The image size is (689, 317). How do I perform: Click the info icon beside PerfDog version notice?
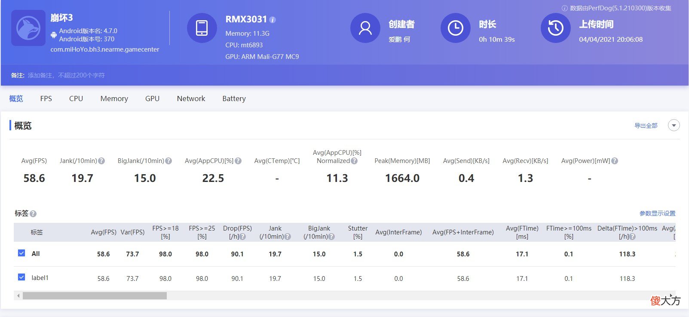pyautogui.click(x=565, y=8)
